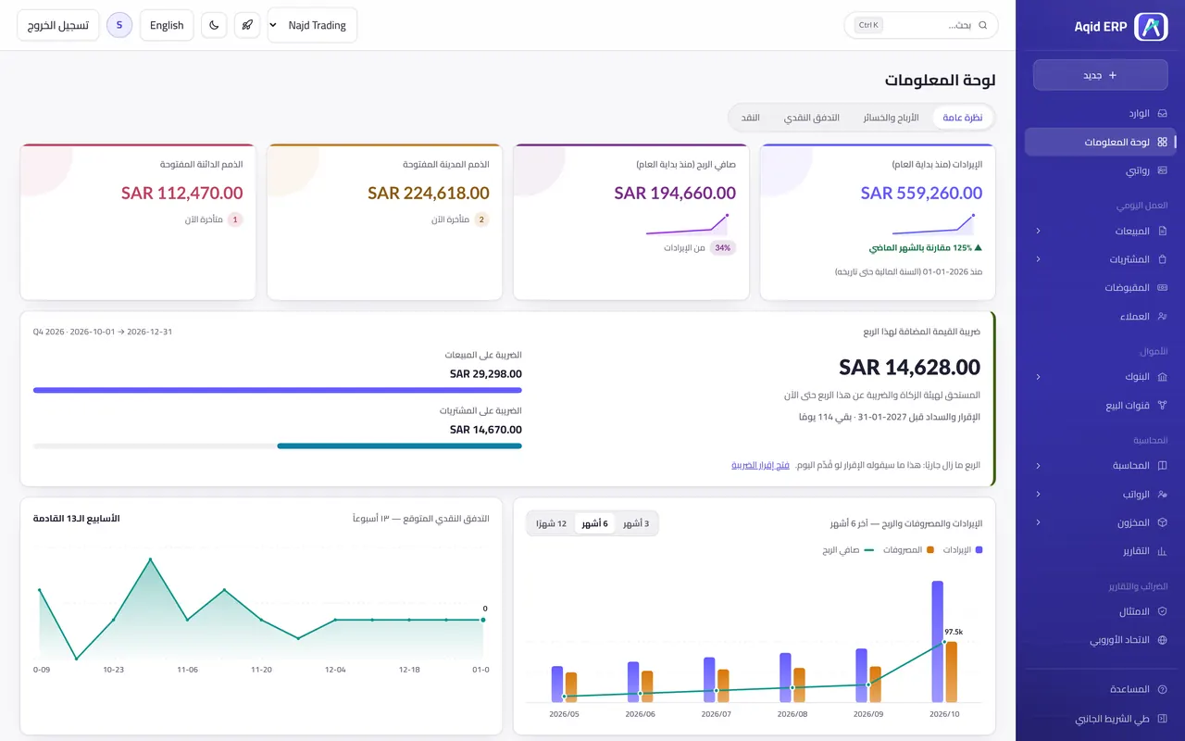Open قنوات البيع channels icon

(x=1163, y=406)
